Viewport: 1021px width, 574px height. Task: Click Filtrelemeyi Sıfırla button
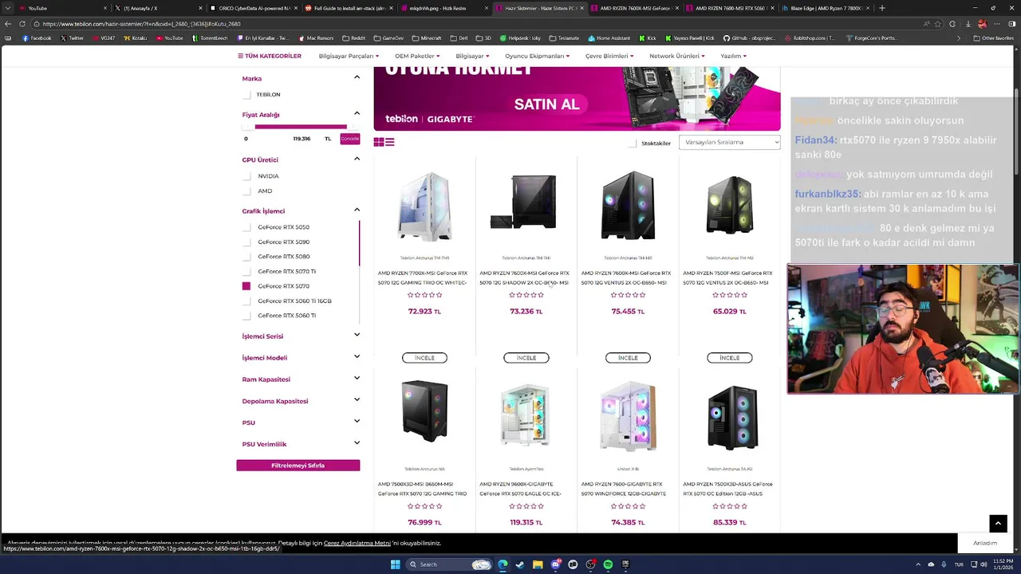coord(298,466)
